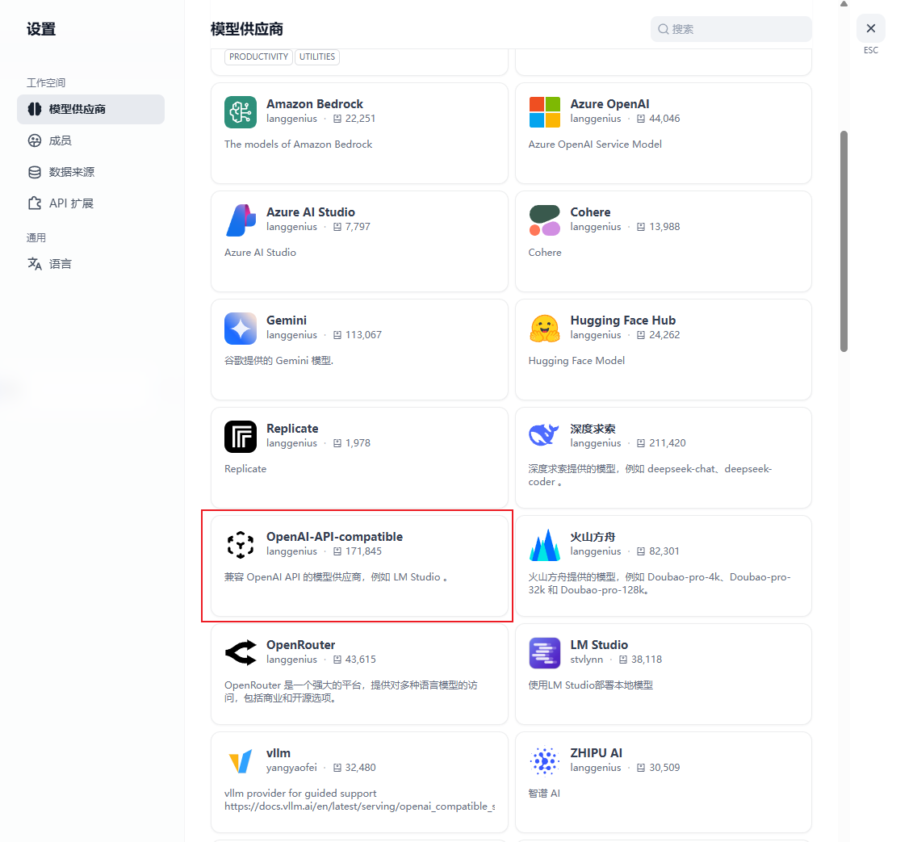The width and height of the screenshot is (913, 842).
Task: Open the OpenAI-API-compatible title
Action: point(334,537)
